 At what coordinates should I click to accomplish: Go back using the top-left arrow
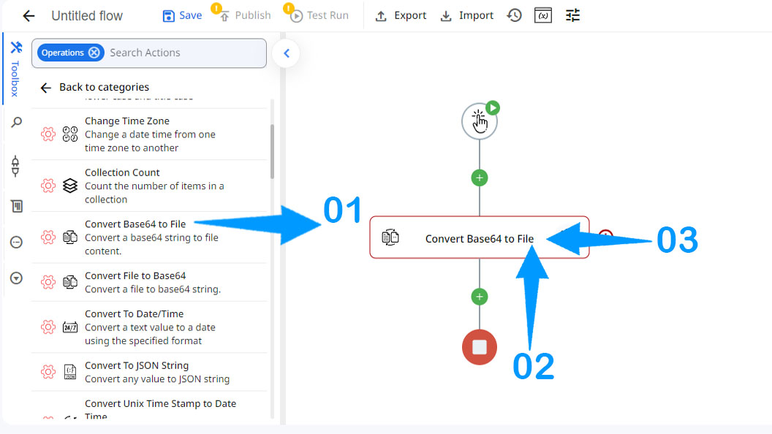click(29, 16)
